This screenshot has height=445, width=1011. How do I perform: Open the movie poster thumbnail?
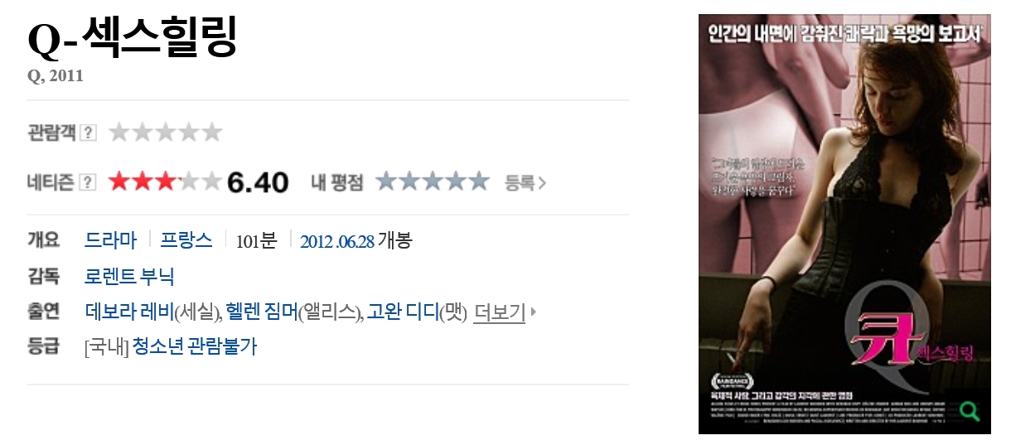pos(844,224)
